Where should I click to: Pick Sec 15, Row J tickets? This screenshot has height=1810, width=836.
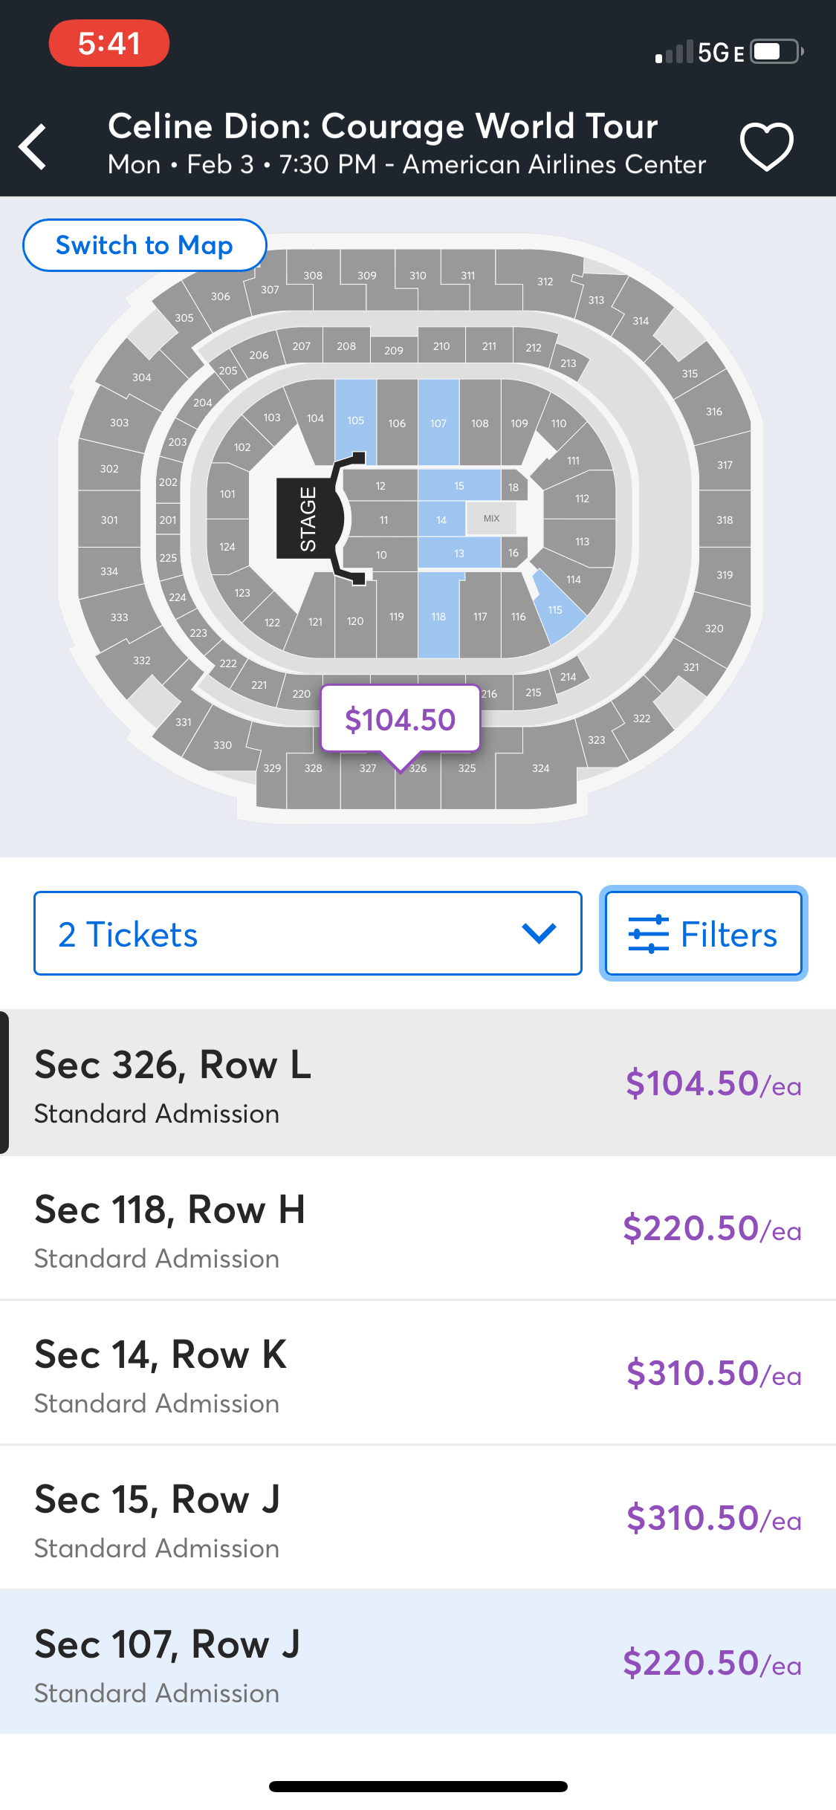(418, 1517)
